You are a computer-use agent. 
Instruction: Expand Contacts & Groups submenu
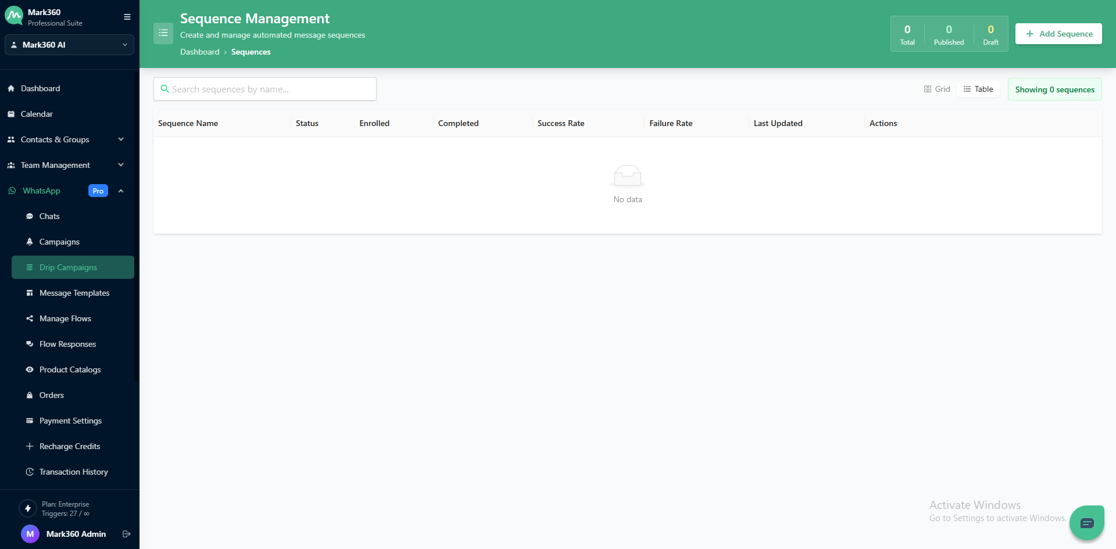(x=121, y=139)
